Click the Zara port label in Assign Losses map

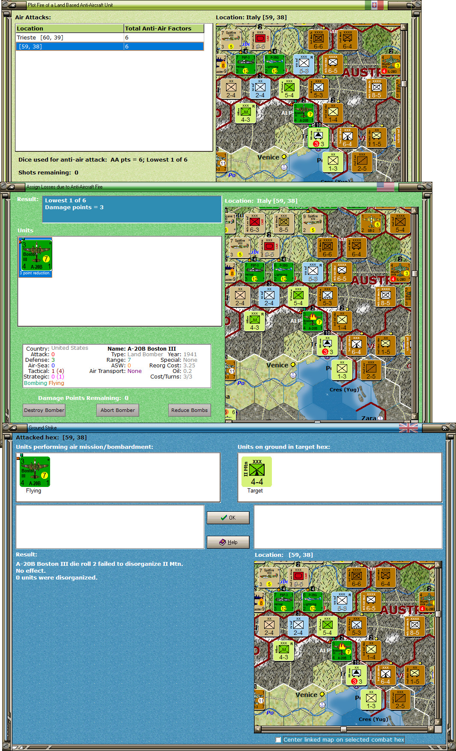click(x=369, y=418)
